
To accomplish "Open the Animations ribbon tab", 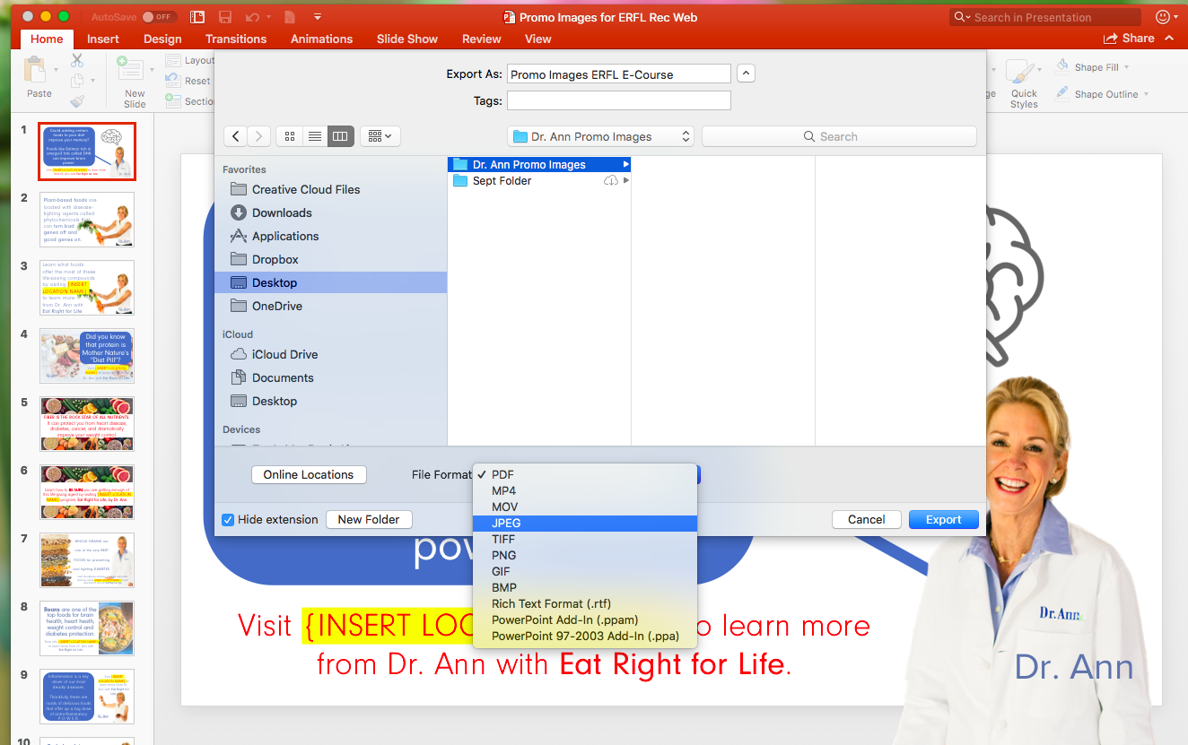I will (321, 39).
